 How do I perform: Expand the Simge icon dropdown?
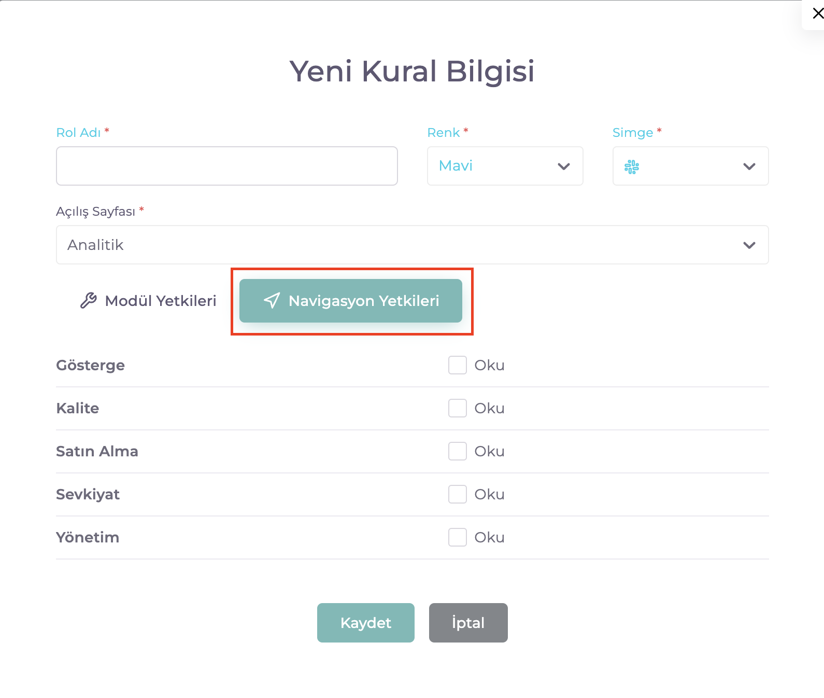pyautogui.click(x=690, y=166)
